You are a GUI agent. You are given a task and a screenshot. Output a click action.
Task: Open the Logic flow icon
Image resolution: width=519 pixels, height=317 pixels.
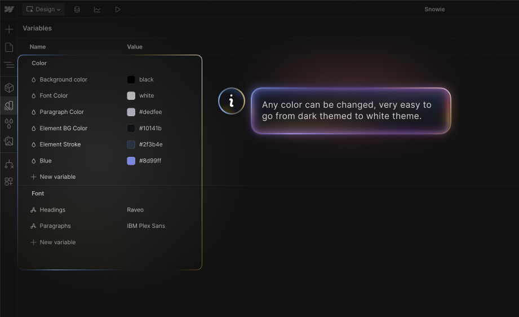9,164
